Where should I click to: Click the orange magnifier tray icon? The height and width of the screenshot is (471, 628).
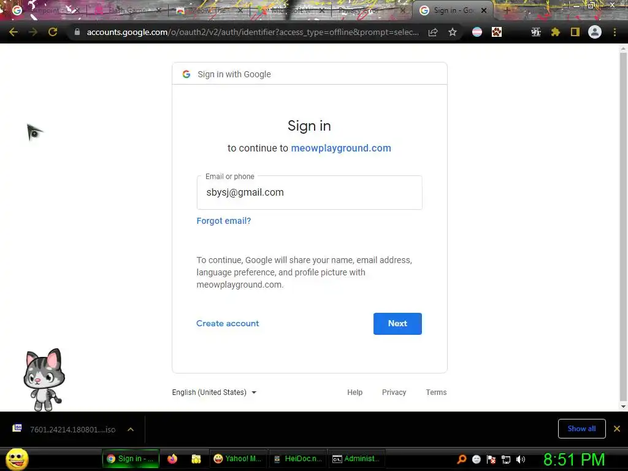point(462,459)
